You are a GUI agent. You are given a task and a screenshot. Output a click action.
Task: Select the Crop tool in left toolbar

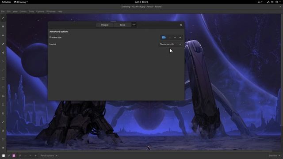pyautogui.click(x=3, y=114)
